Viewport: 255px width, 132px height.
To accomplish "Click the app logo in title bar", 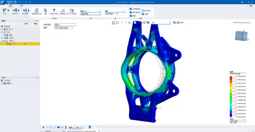I will point(2,2).
